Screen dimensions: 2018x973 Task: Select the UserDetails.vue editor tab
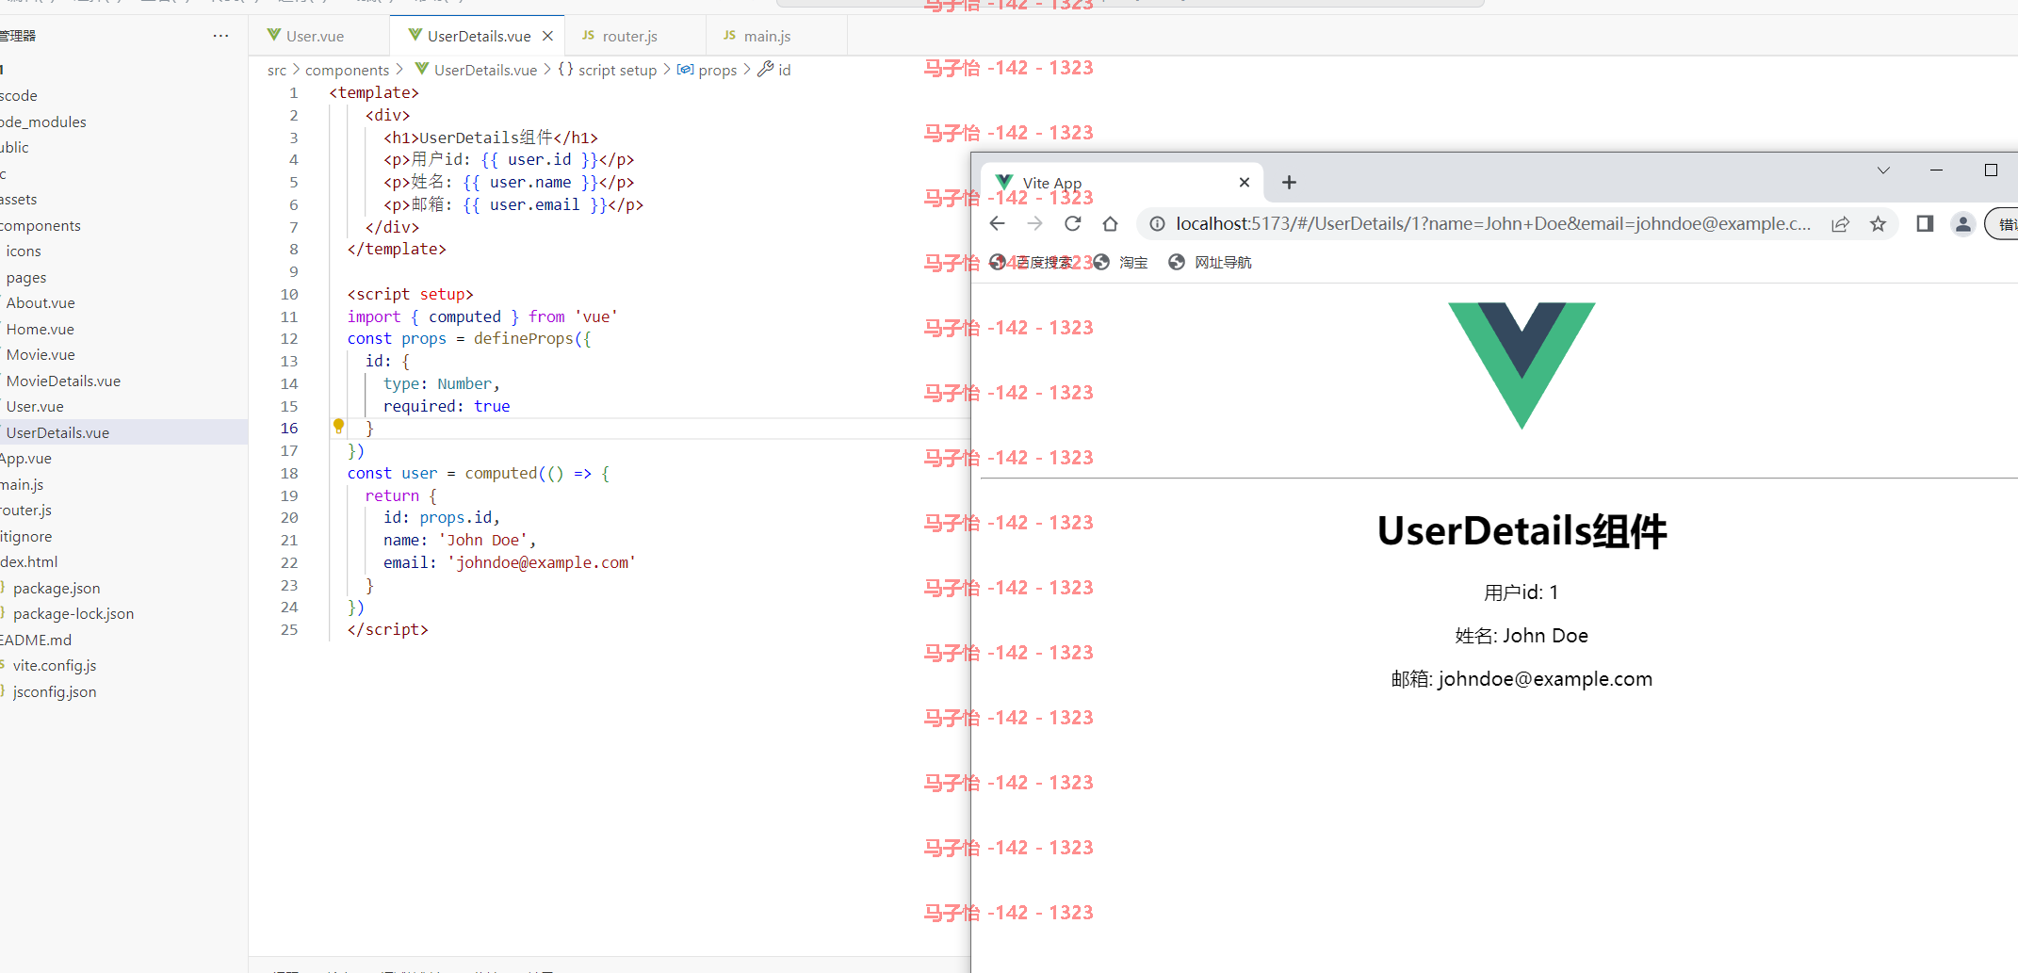click(x=478, y=36)
